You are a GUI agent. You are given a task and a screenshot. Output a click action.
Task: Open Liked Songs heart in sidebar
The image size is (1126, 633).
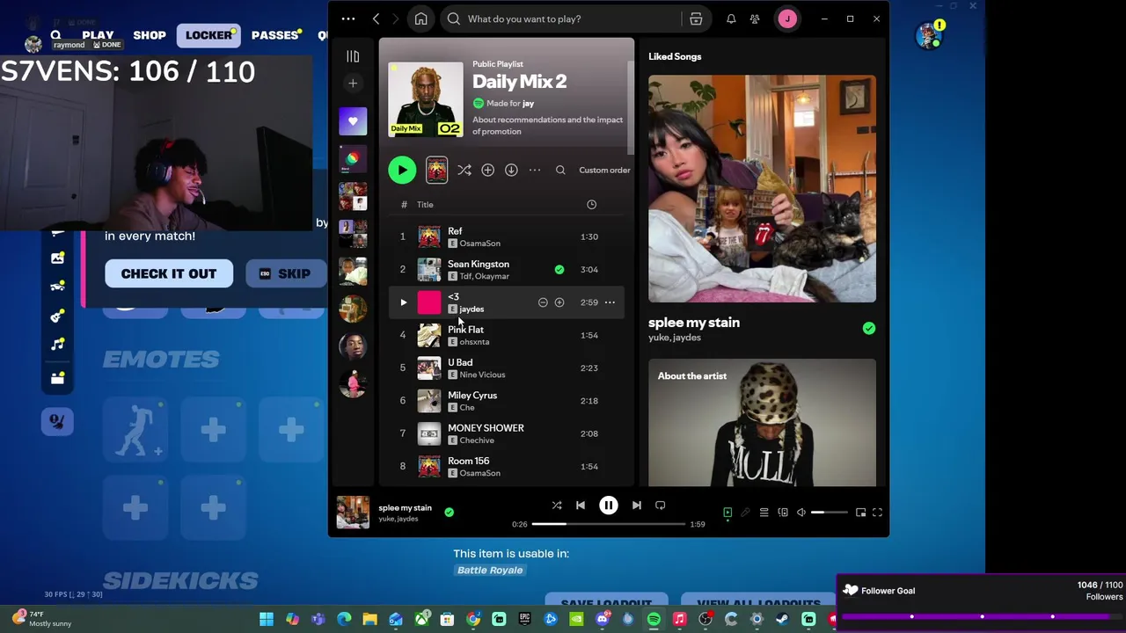[353, 121]
